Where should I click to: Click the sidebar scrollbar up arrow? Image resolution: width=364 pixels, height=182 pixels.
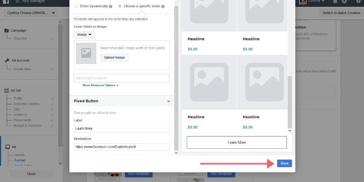tap(60, 23)
